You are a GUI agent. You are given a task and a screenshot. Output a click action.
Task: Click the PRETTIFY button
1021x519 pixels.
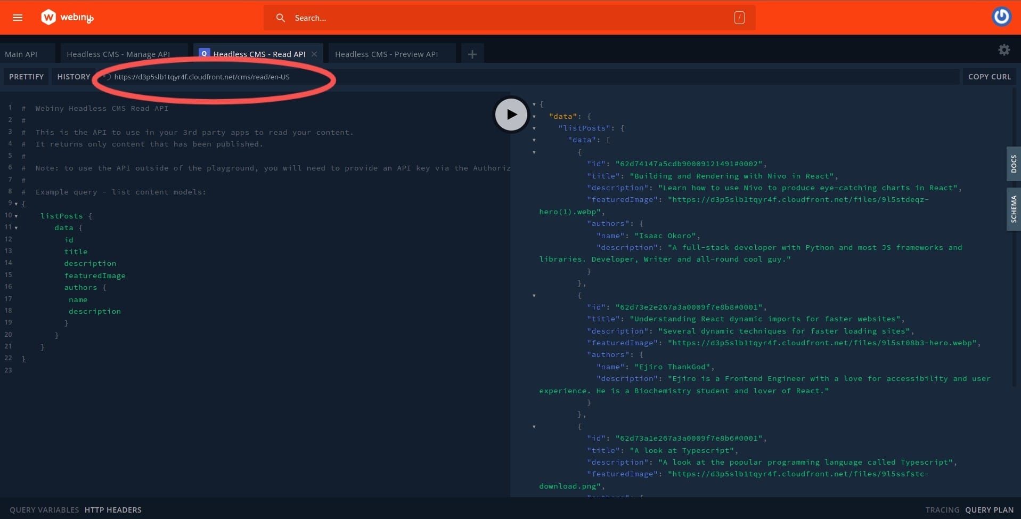[x=26, y=76]
